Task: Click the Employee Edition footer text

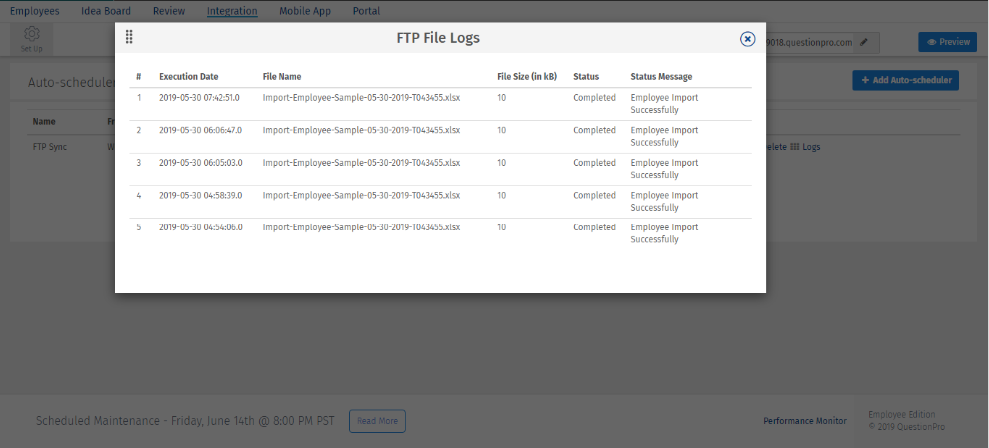Action: click(x=902, y=415)
